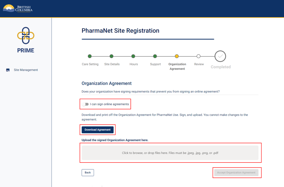
Task: Click the Accept Organization Agreement button
Action: (237, 173)
